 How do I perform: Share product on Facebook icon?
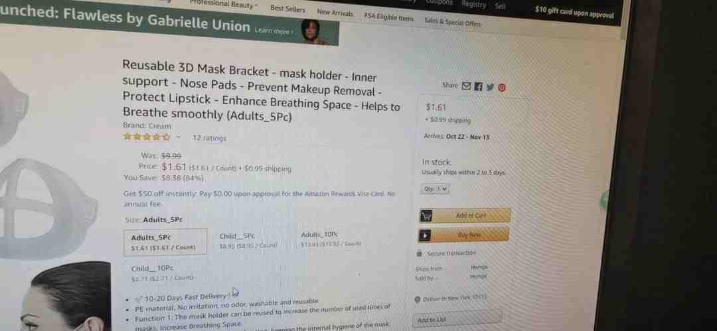478,86
